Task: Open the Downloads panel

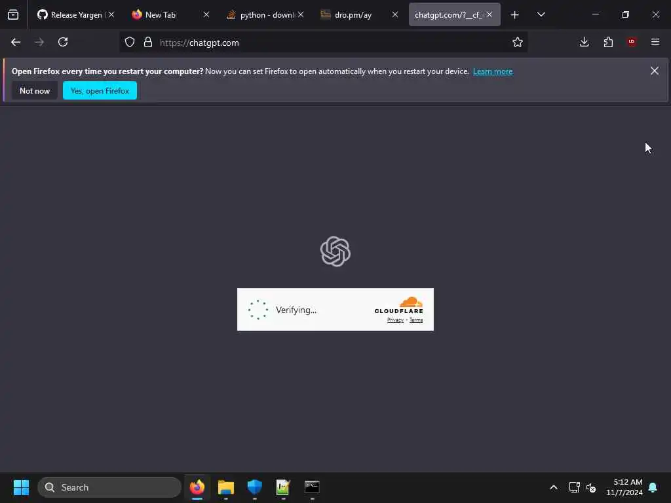Action: click(x=584, y=43)
